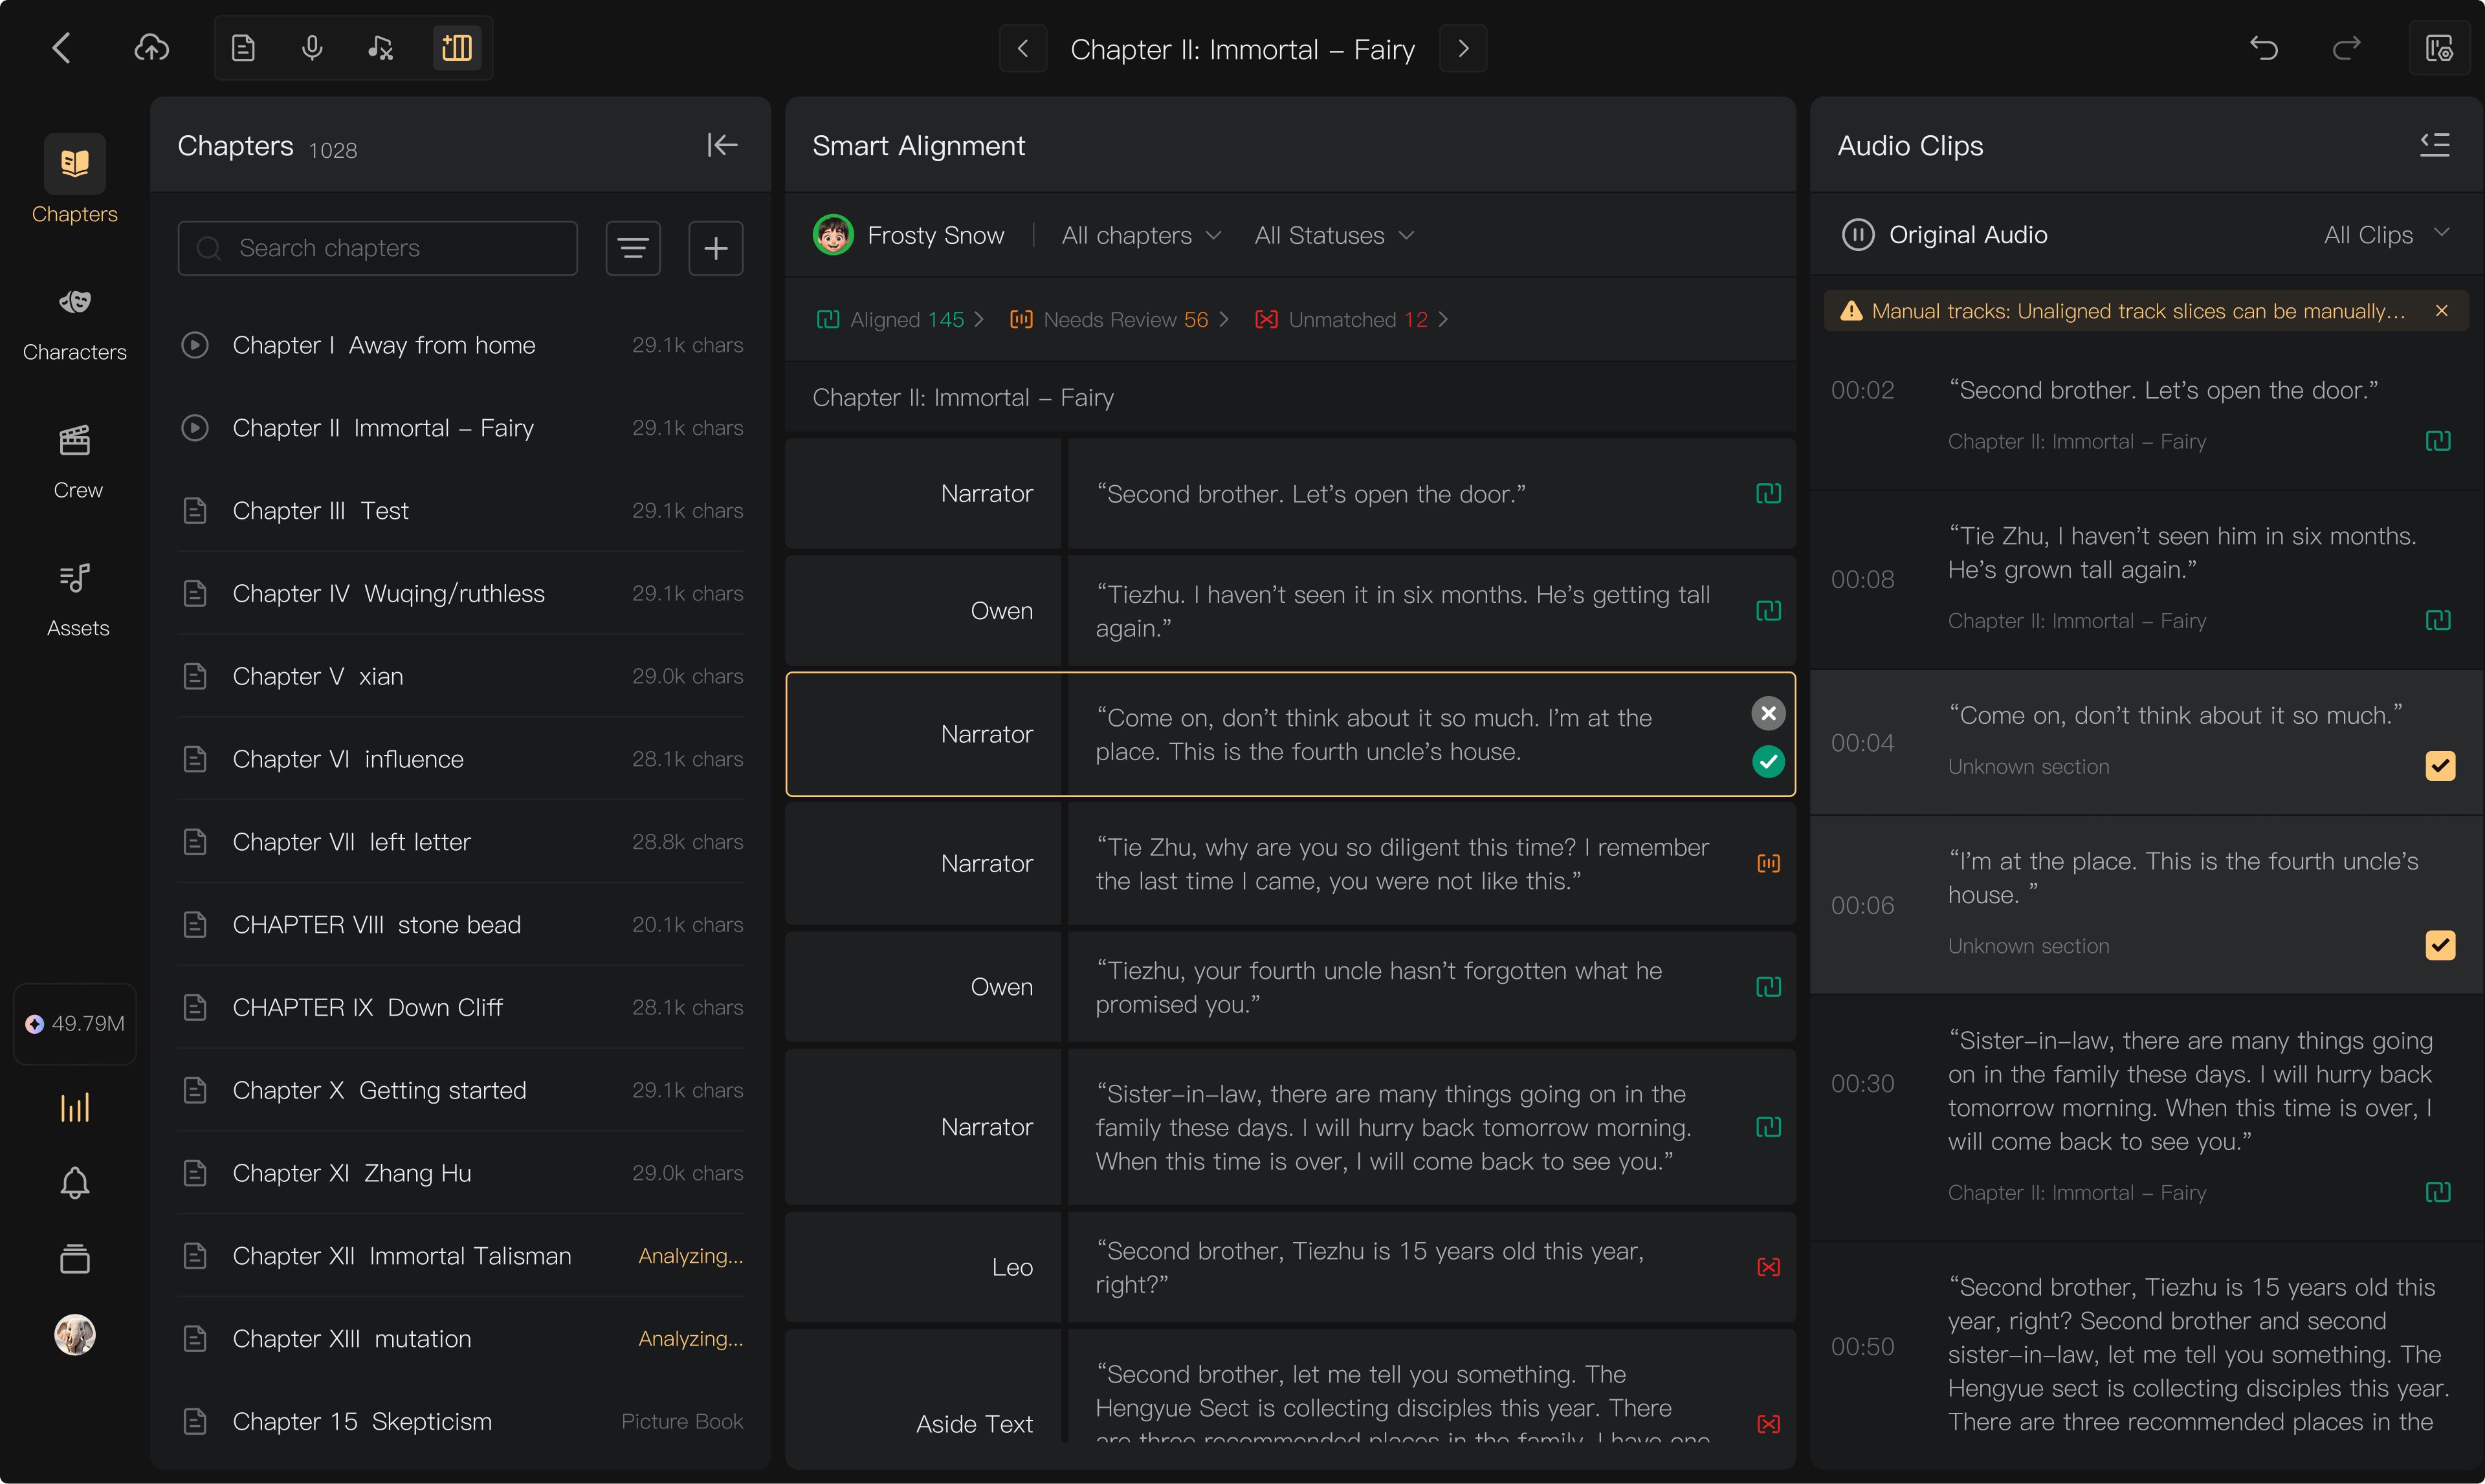The width and height of the screenshot is (2485, 1484).
Task: Pause the Original Audio playback
Action: click(1858, 235)
